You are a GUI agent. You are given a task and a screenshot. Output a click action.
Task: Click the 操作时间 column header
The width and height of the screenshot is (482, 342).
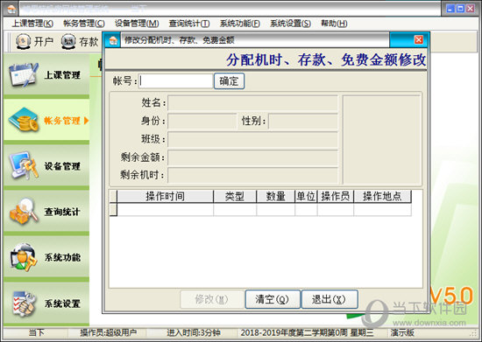pos(165,196)
